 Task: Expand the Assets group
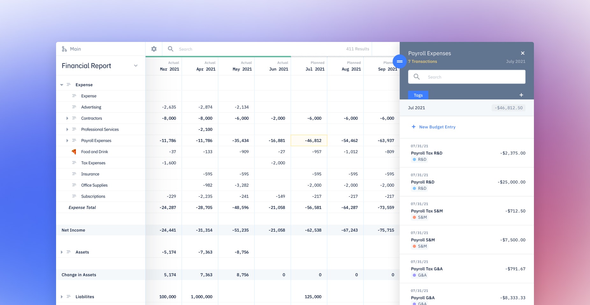[x=62, y=252]
